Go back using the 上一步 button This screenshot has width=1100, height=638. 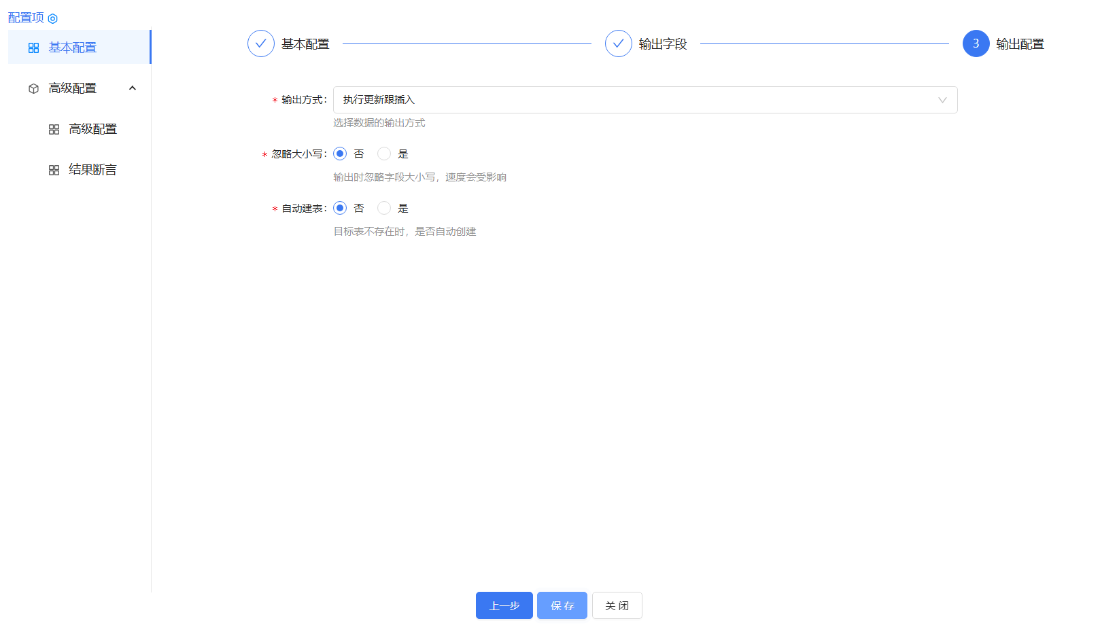[x=504, y=605]
